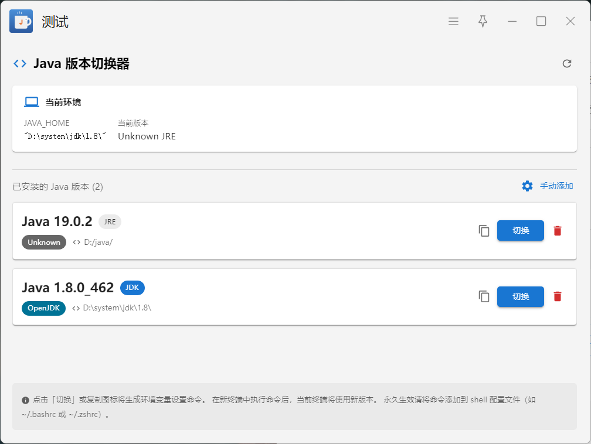Click the refresh icon beside Java 版本切换器
The width and height of the screenshot is (591, 444).
click(x=566, y=64)
